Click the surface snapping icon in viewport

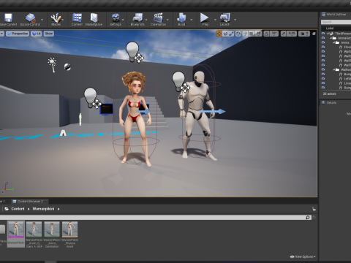point(245,34)
